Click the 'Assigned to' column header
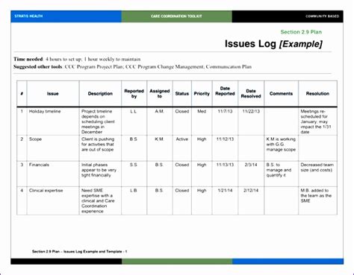 pos(160,94)
